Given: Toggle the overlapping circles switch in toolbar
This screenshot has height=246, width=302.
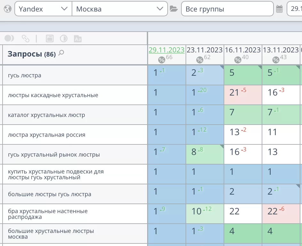Looking at the screenshot, I should coord(9,39).
